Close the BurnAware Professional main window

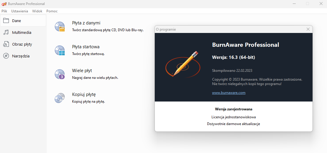pos(321,4)
